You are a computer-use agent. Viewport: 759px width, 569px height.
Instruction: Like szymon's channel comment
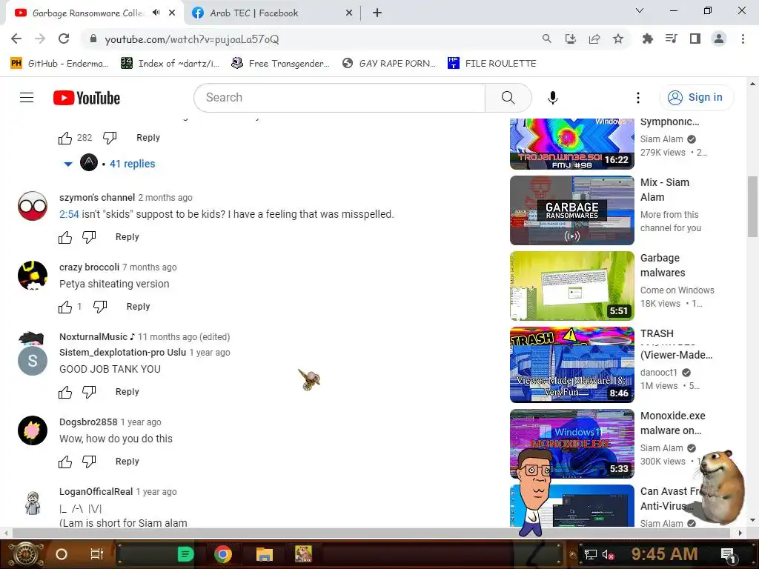coord(65,237)
